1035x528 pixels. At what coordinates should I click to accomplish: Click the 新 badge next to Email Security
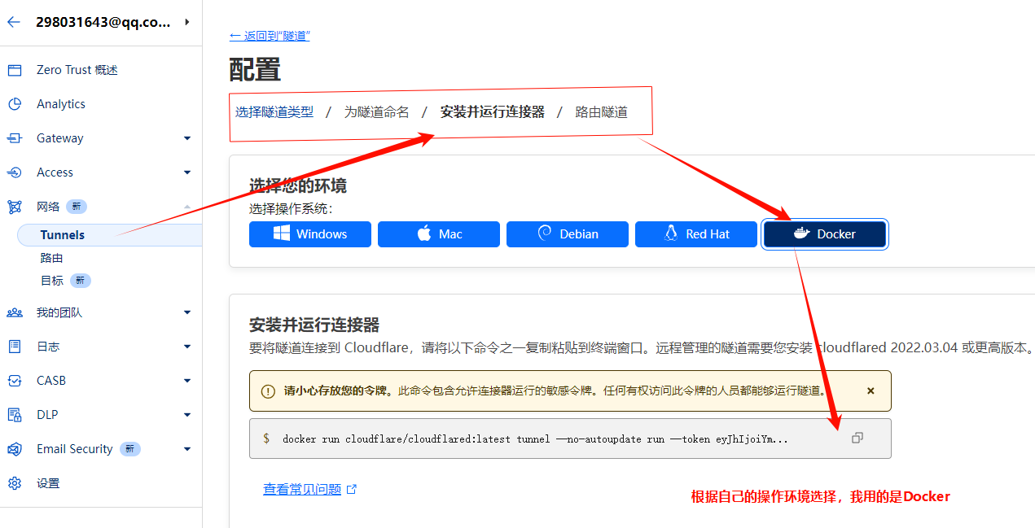tap(130, 449)
